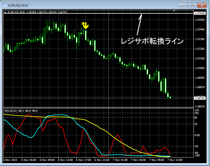
Task: Click the 7 Nov 01:00 time axis label
Action: point(120,160)
